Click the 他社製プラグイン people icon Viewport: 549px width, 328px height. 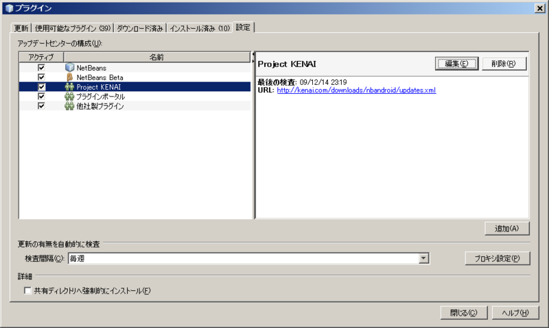tap(69, 106)
